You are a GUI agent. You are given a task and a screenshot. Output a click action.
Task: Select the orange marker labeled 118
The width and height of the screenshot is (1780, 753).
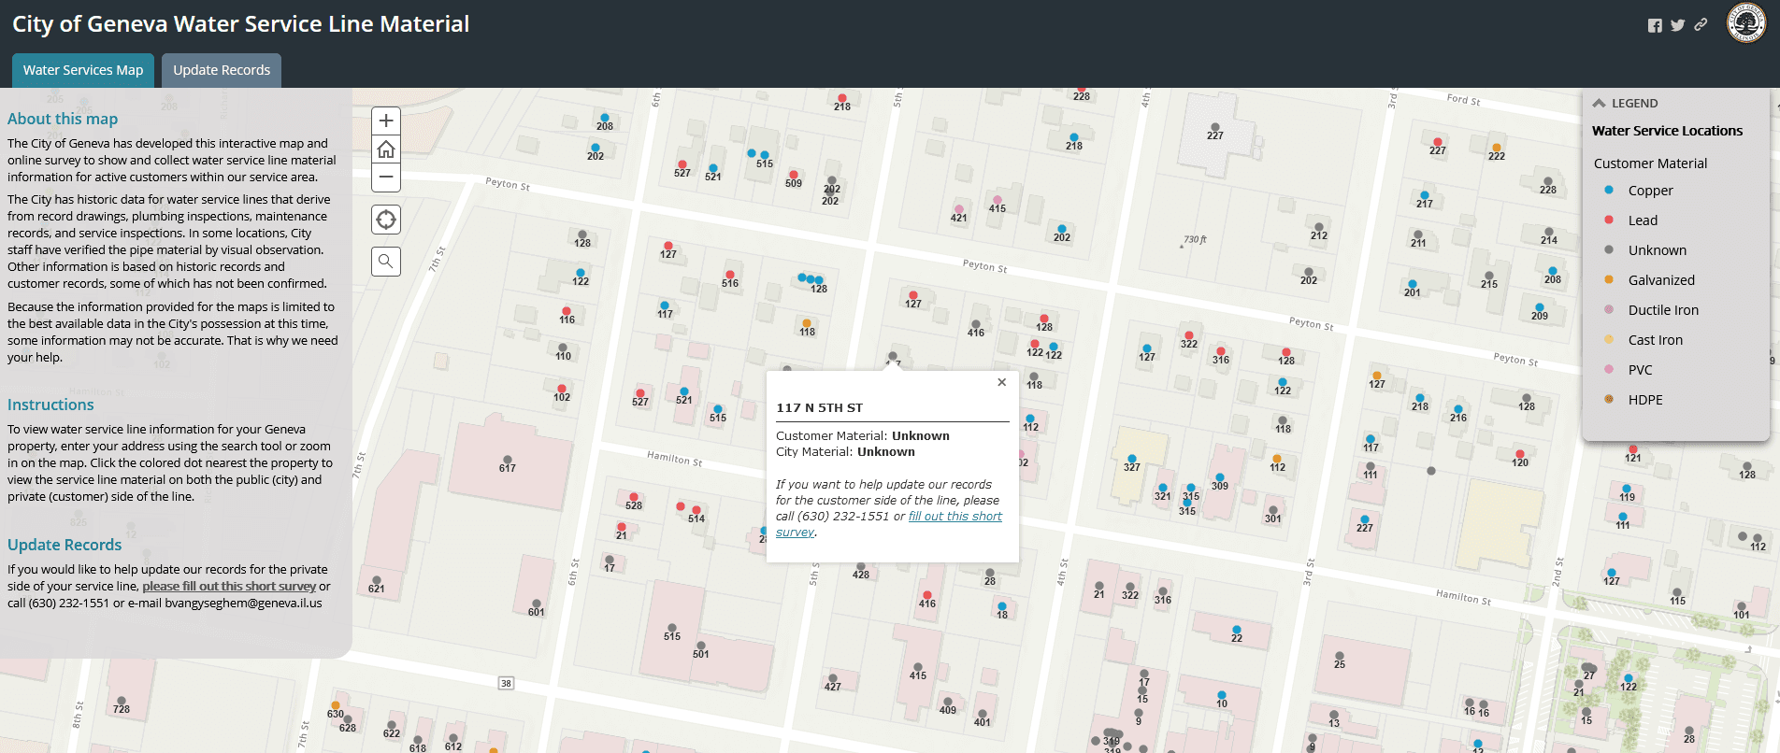(807, 323)
